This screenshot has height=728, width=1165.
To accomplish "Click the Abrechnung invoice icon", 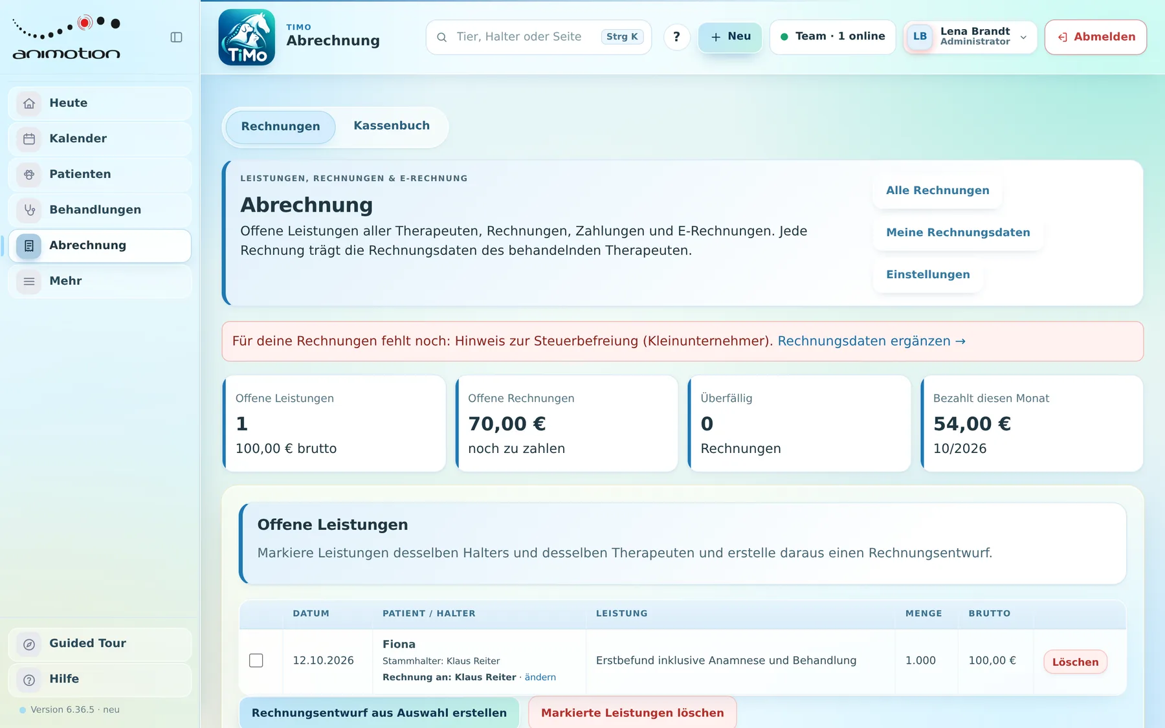I will tap(29, 246).
